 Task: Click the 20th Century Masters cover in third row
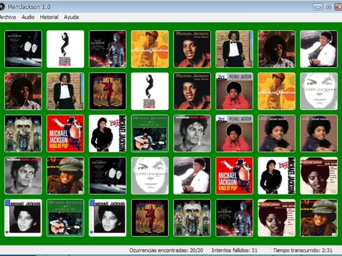(234, 134)
